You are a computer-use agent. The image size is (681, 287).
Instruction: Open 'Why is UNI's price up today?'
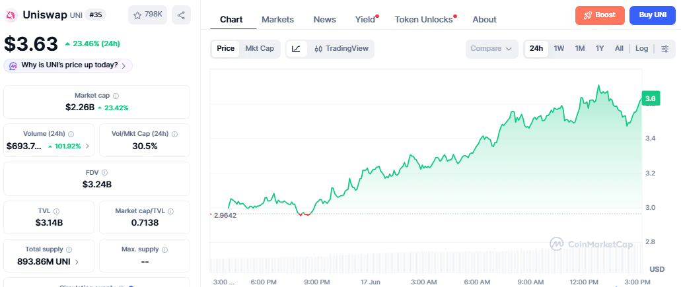[68, 65]
